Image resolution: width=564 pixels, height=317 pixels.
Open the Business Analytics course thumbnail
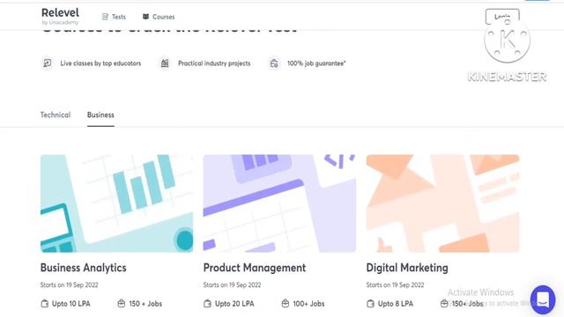(x=116, y=203)
